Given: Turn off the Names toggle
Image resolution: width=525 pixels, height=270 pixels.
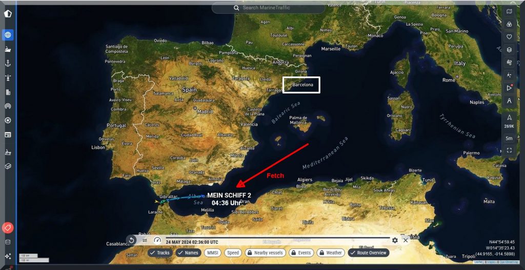Looking at the screenshot, I should pyautogui.click(x=188, y=253).
